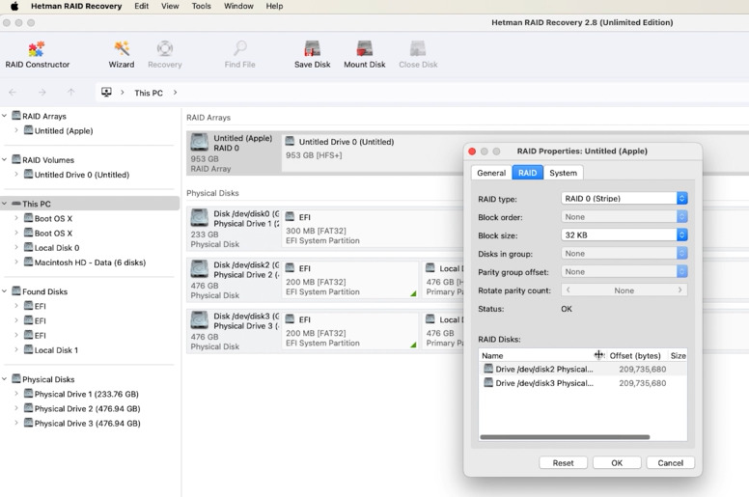Select the Drive /dev/disk2 Physical row
Image resolution: width=749 pixels, height=497 pixels.
tap(583, 369)
